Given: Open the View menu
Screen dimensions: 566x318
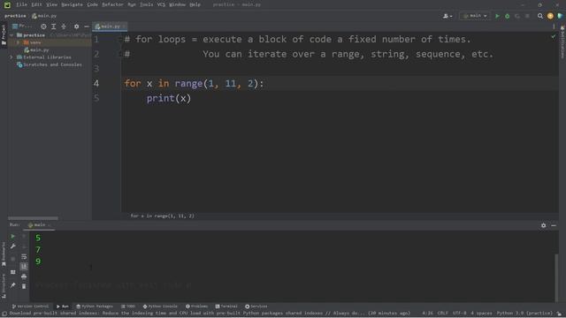Looking at the screenshot, I should (51, 4).
